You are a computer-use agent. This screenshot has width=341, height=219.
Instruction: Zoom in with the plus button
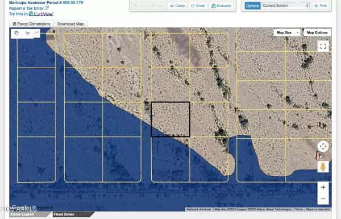[x=323, y=187]
